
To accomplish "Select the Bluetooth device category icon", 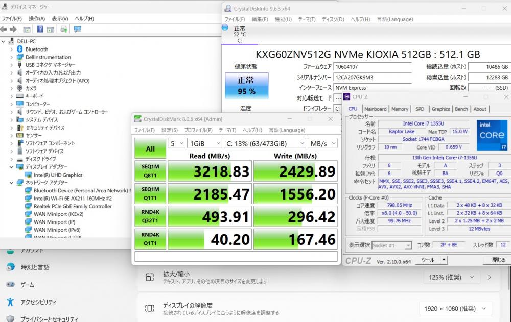I will [19, 49].
